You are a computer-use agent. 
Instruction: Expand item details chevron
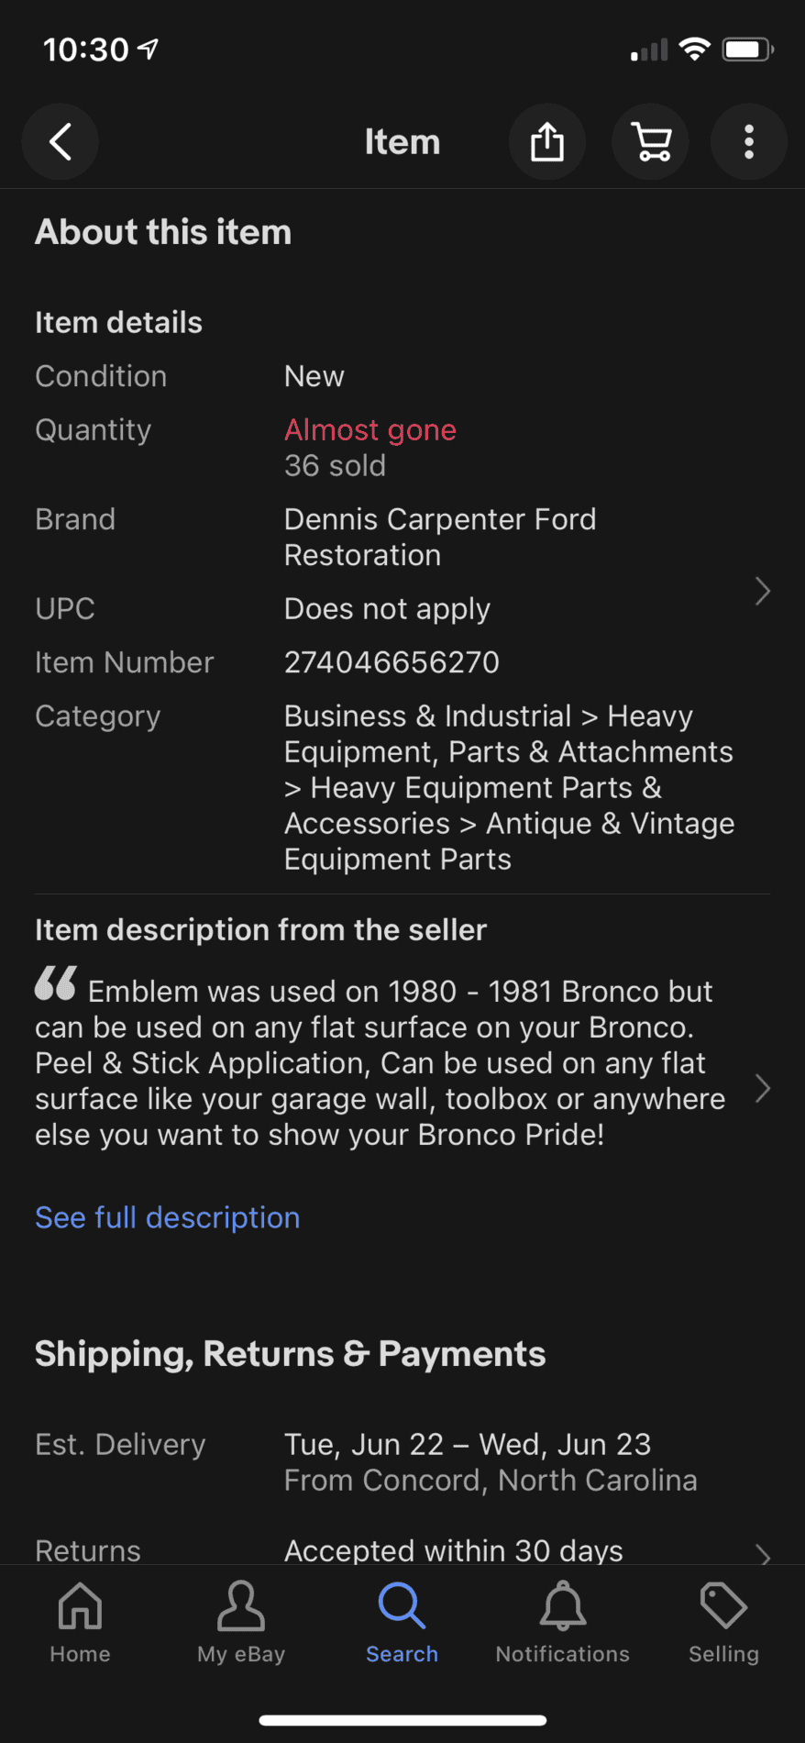pyautogui.click(x=762, y=592)
